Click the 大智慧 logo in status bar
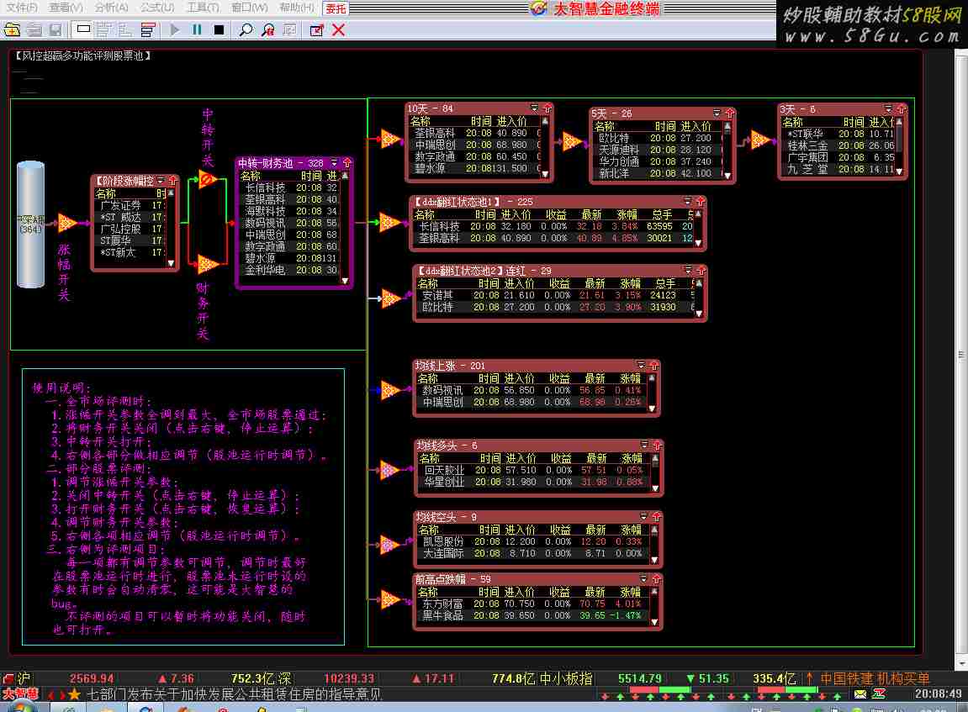The width and height of the screenshot is (968, 712). coord(19,694)
